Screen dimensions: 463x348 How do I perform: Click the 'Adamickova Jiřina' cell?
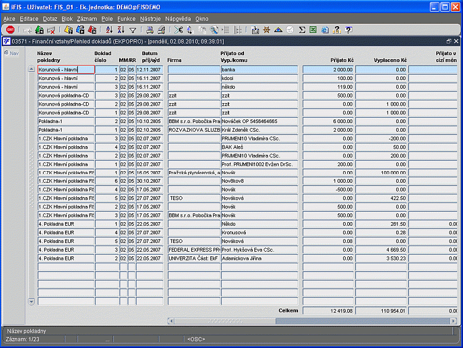[x=259, y=258]
